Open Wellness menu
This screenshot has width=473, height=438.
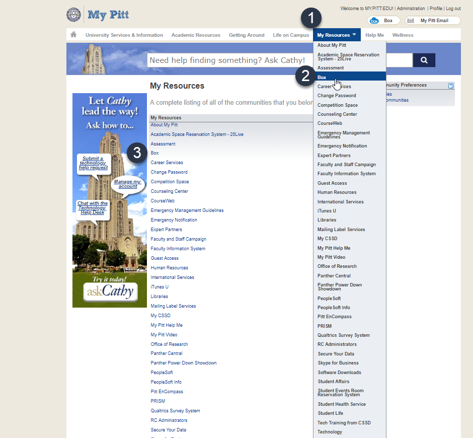pyautogui.click(x=403, y=35)
